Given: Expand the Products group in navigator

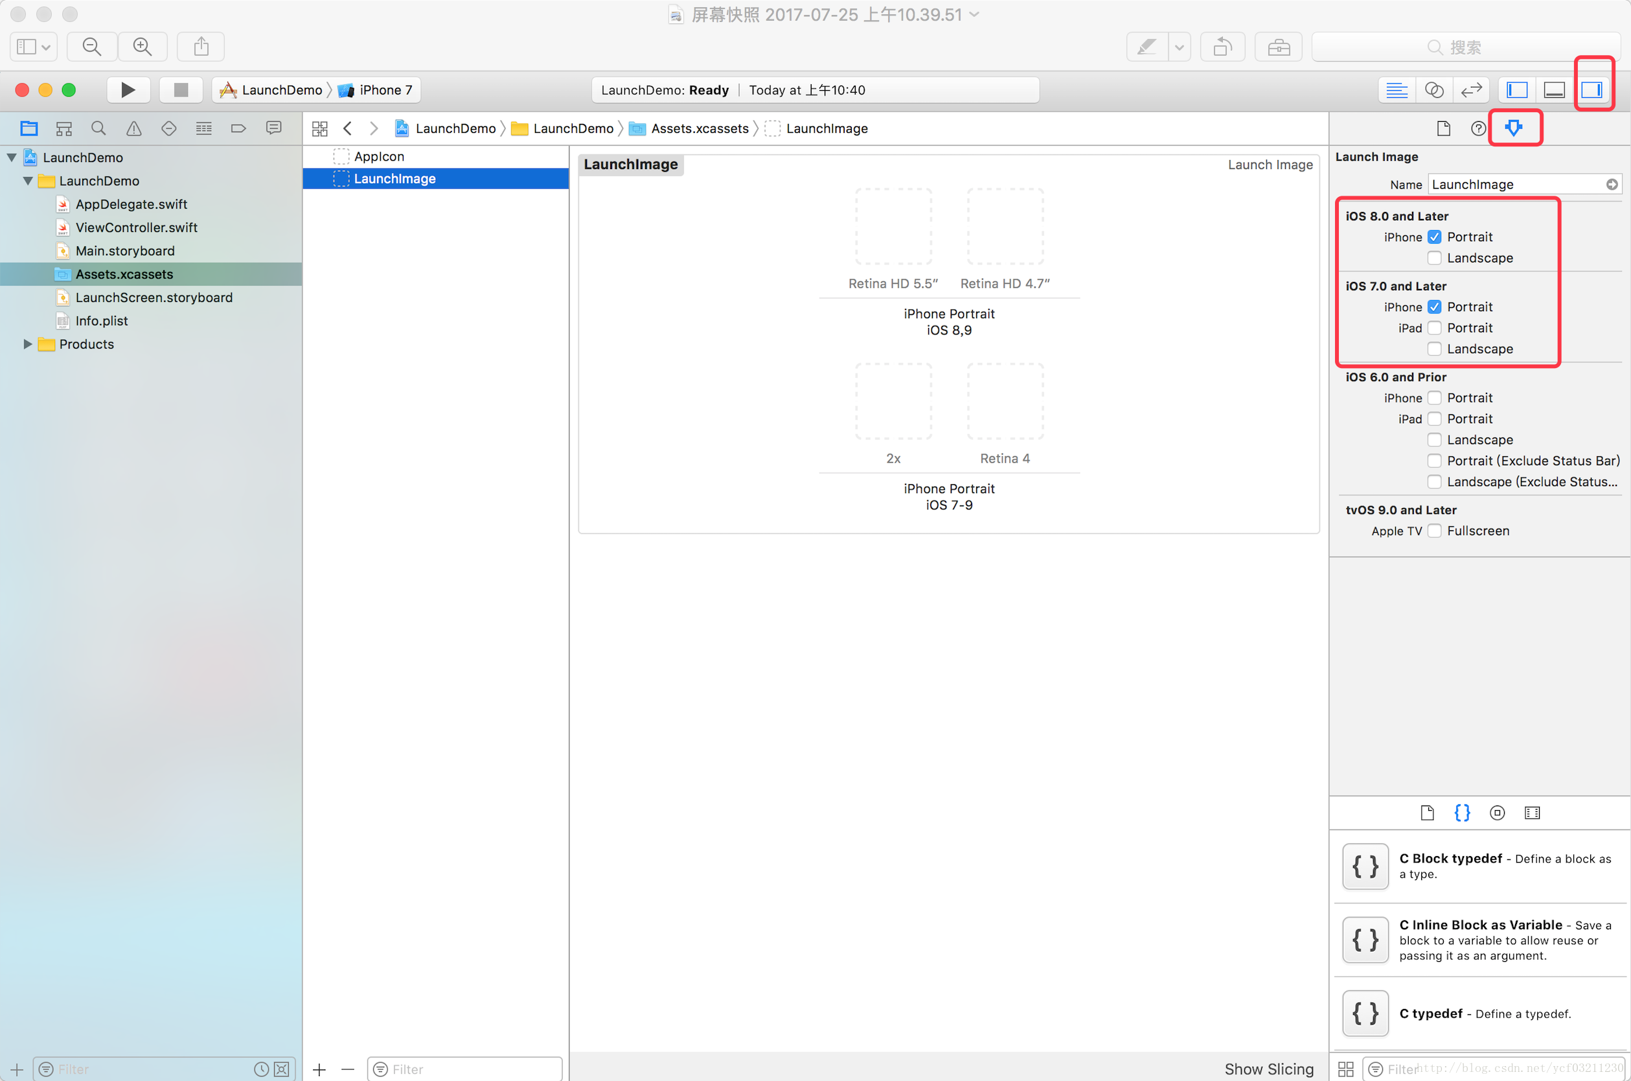Looking at the screenshot, I should 27,344.
